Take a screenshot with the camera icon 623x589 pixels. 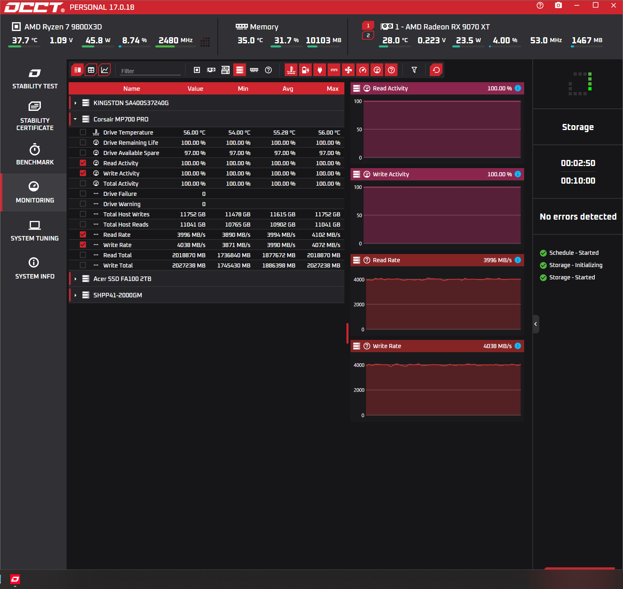pos(558,5)
